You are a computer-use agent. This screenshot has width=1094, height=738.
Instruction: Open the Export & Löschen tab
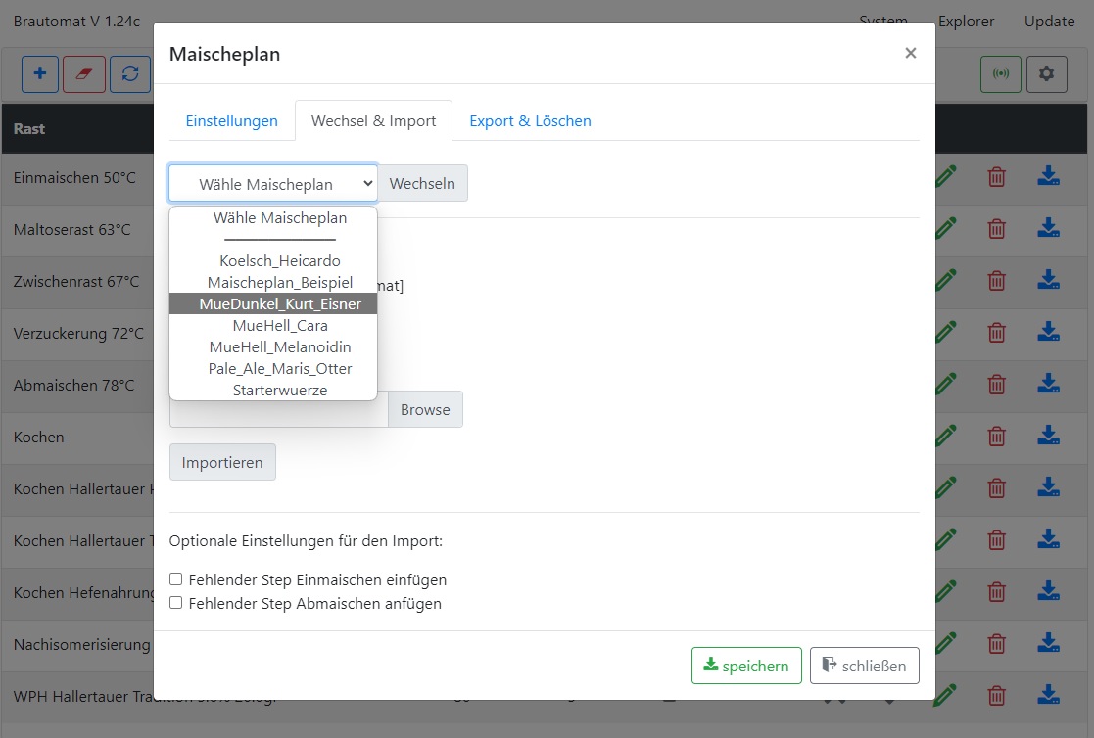[x=530, y=121]
